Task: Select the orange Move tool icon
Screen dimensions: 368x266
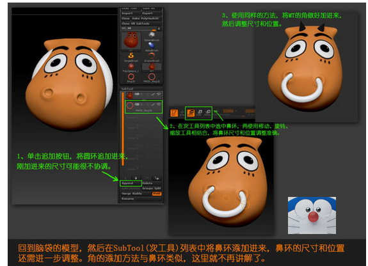Action: coord(191,113)
